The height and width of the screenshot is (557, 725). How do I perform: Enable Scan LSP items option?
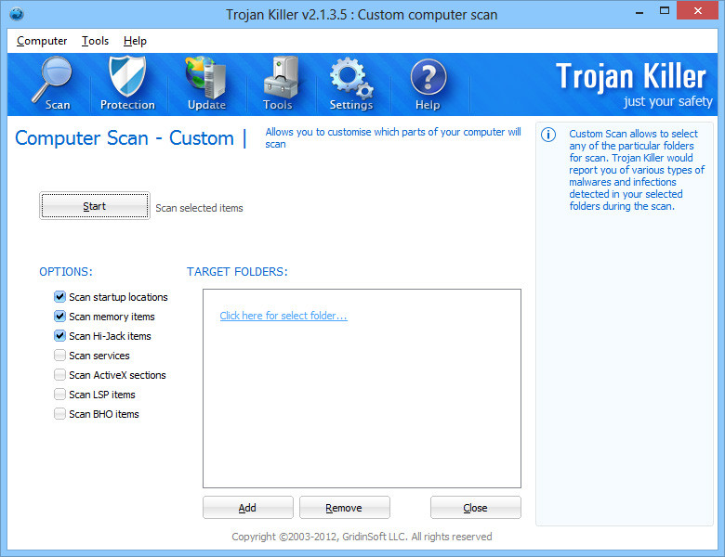coord(59,394)
